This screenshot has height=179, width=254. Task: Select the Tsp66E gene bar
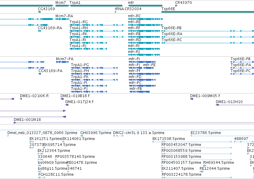point(208,12)
